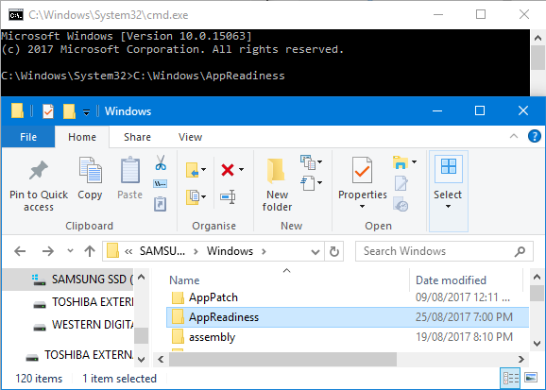
Task: Open the File menu tab
Action: [x=28, y=137]
